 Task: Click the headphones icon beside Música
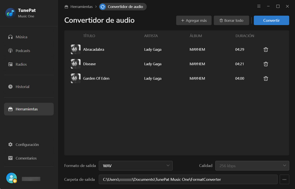[10, 37]
